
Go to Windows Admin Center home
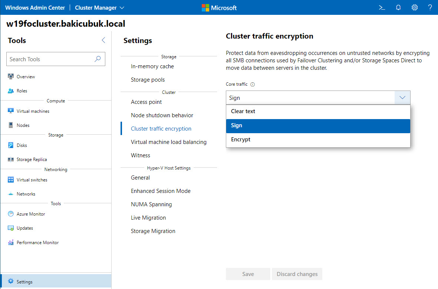pos(35,7)
